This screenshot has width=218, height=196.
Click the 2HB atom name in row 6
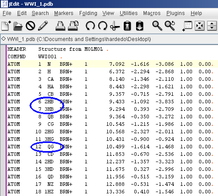[49, 102]
